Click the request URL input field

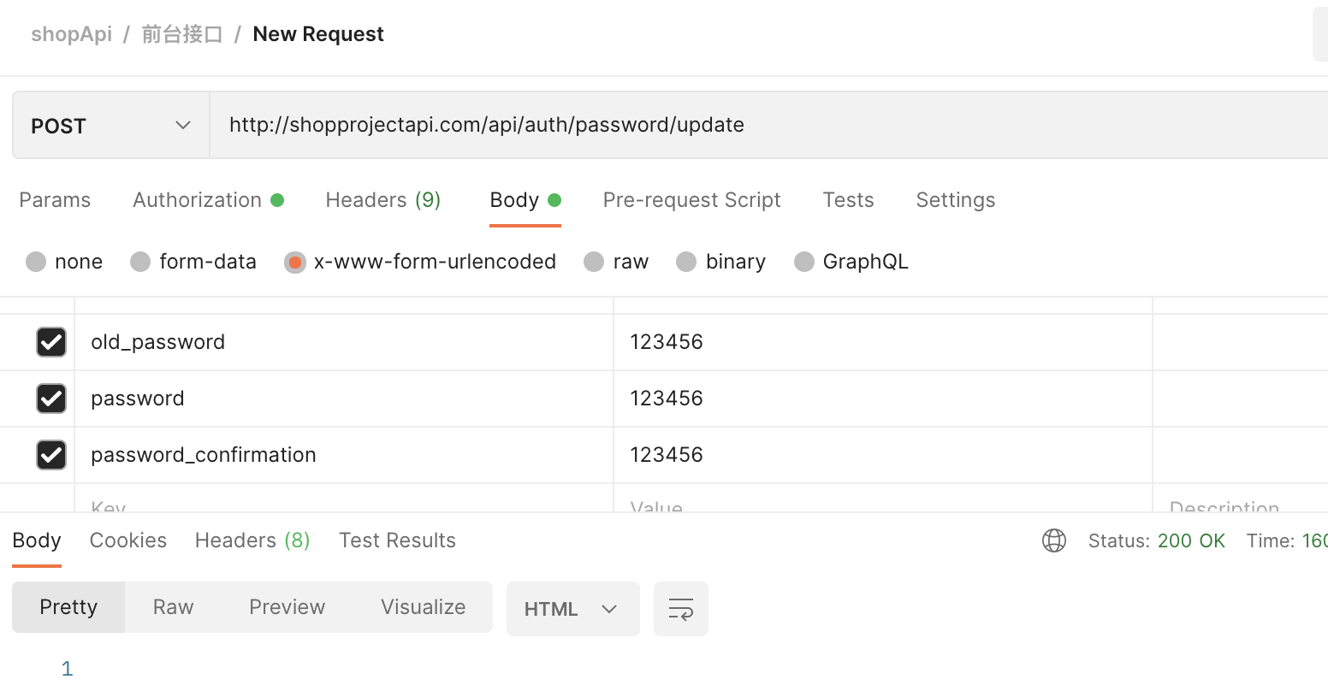[x=770, y=125]
